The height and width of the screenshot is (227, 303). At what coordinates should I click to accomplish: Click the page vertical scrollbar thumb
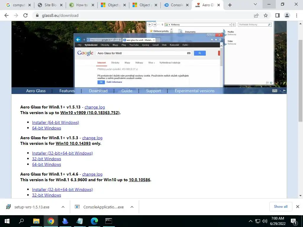tap(300, 81)
